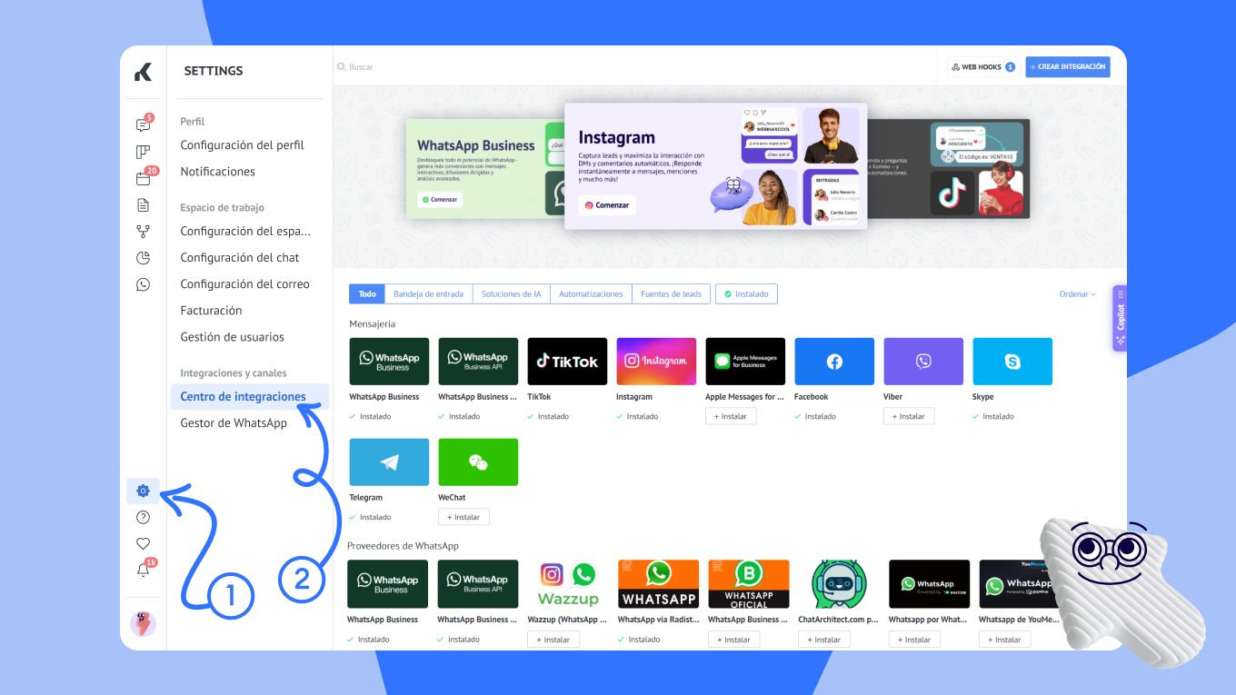Open the user avatar at sidebar bottom

(143, 623)
